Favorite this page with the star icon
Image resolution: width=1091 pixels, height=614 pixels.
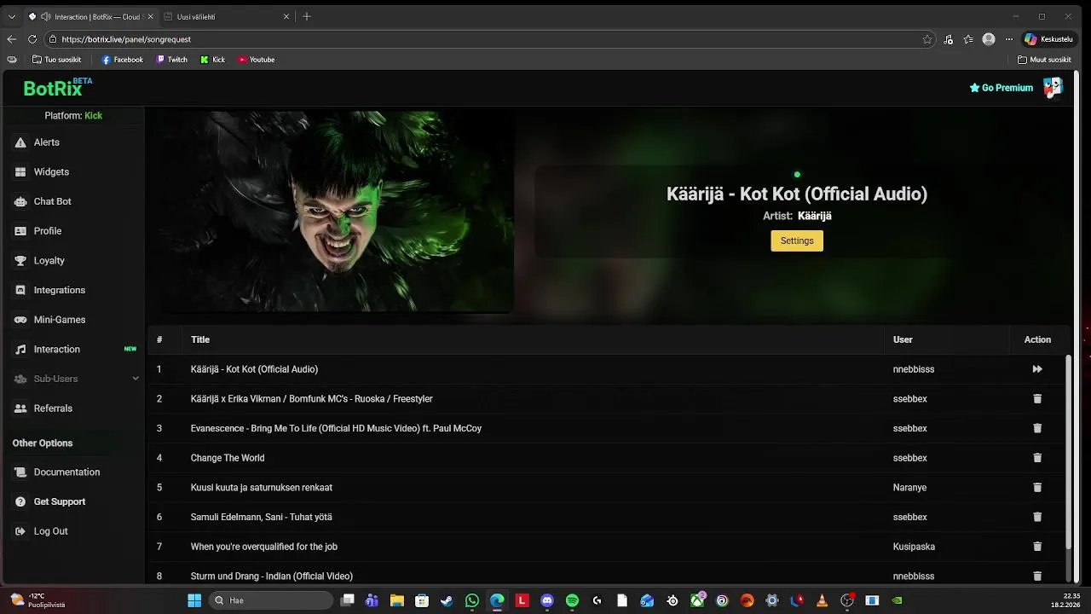(927, 39)
